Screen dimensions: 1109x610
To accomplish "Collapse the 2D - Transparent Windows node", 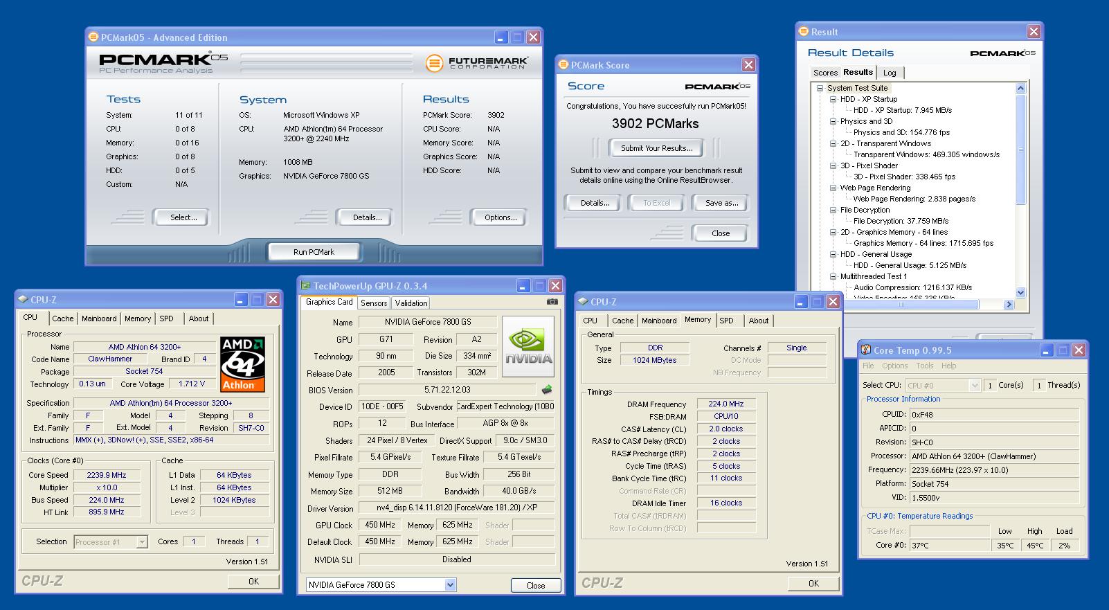I will tap(833, 143).
